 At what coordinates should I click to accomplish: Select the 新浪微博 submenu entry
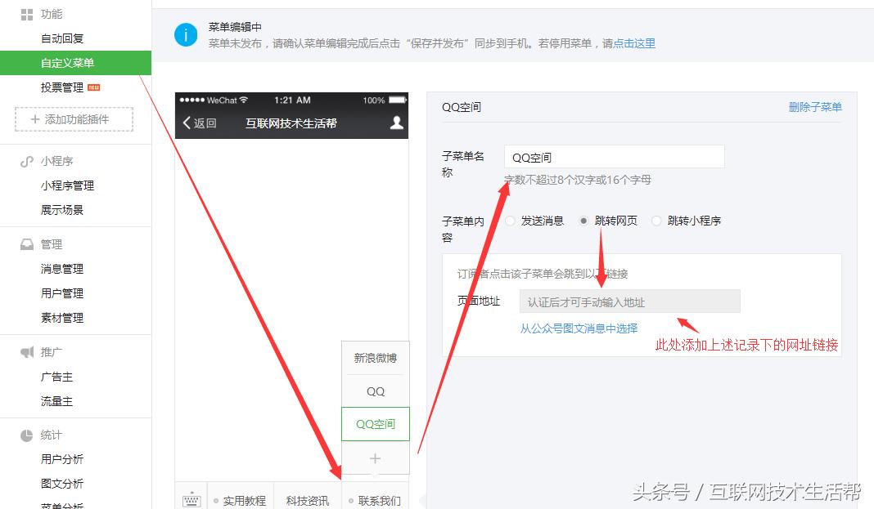click(x=375, y=358)
